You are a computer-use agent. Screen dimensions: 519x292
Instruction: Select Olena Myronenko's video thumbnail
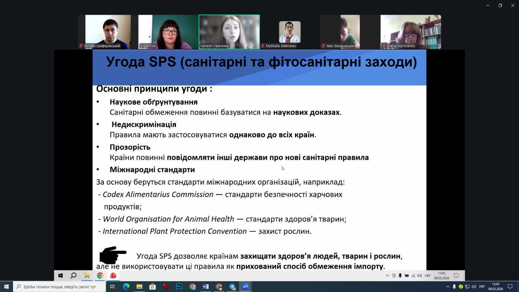coord(410,32)
